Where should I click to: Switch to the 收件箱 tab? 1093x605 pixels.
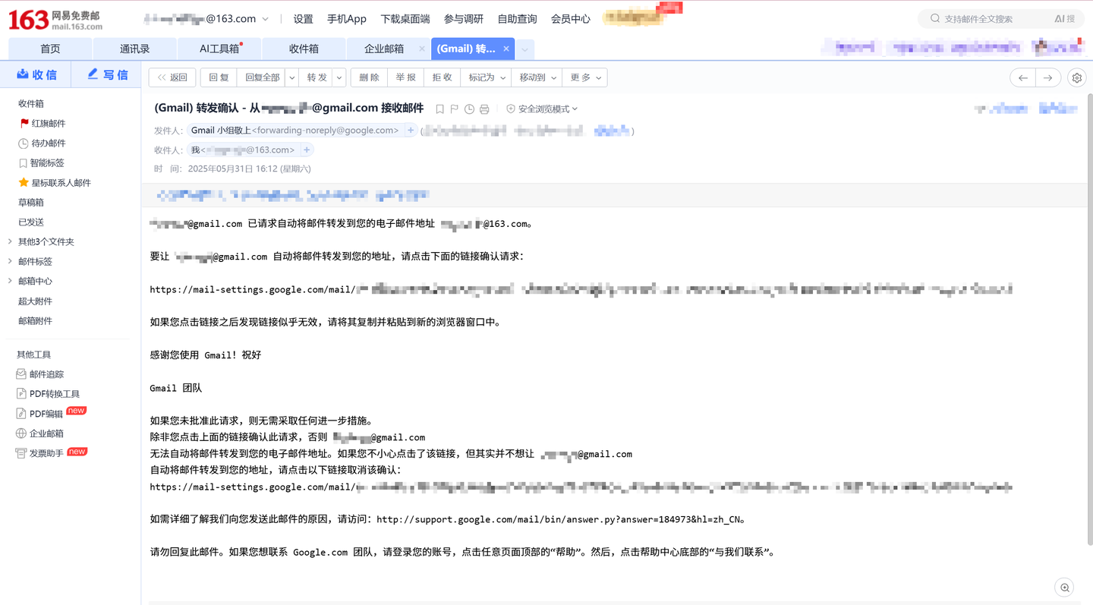[304, 49]
